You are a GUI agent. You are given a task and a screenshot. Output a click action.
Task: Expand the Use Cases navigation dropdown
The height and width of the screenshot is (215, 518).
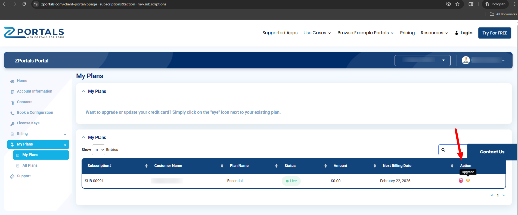click(x=317, y=33)
